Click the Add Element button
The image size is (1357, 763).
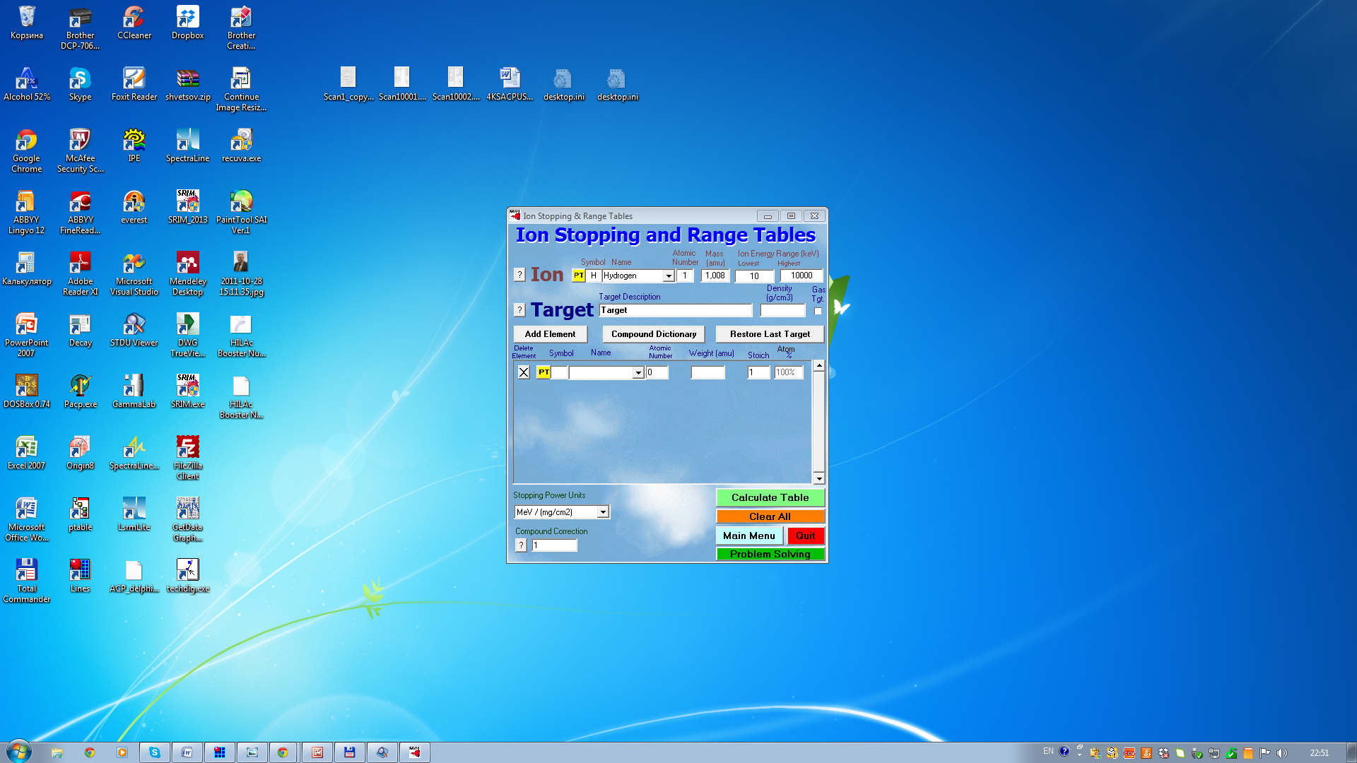(550, 334)
